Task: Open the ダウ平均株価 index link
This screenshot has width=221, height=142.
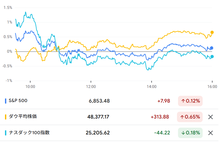Action: pyautogui.click(x=23, y=116)
